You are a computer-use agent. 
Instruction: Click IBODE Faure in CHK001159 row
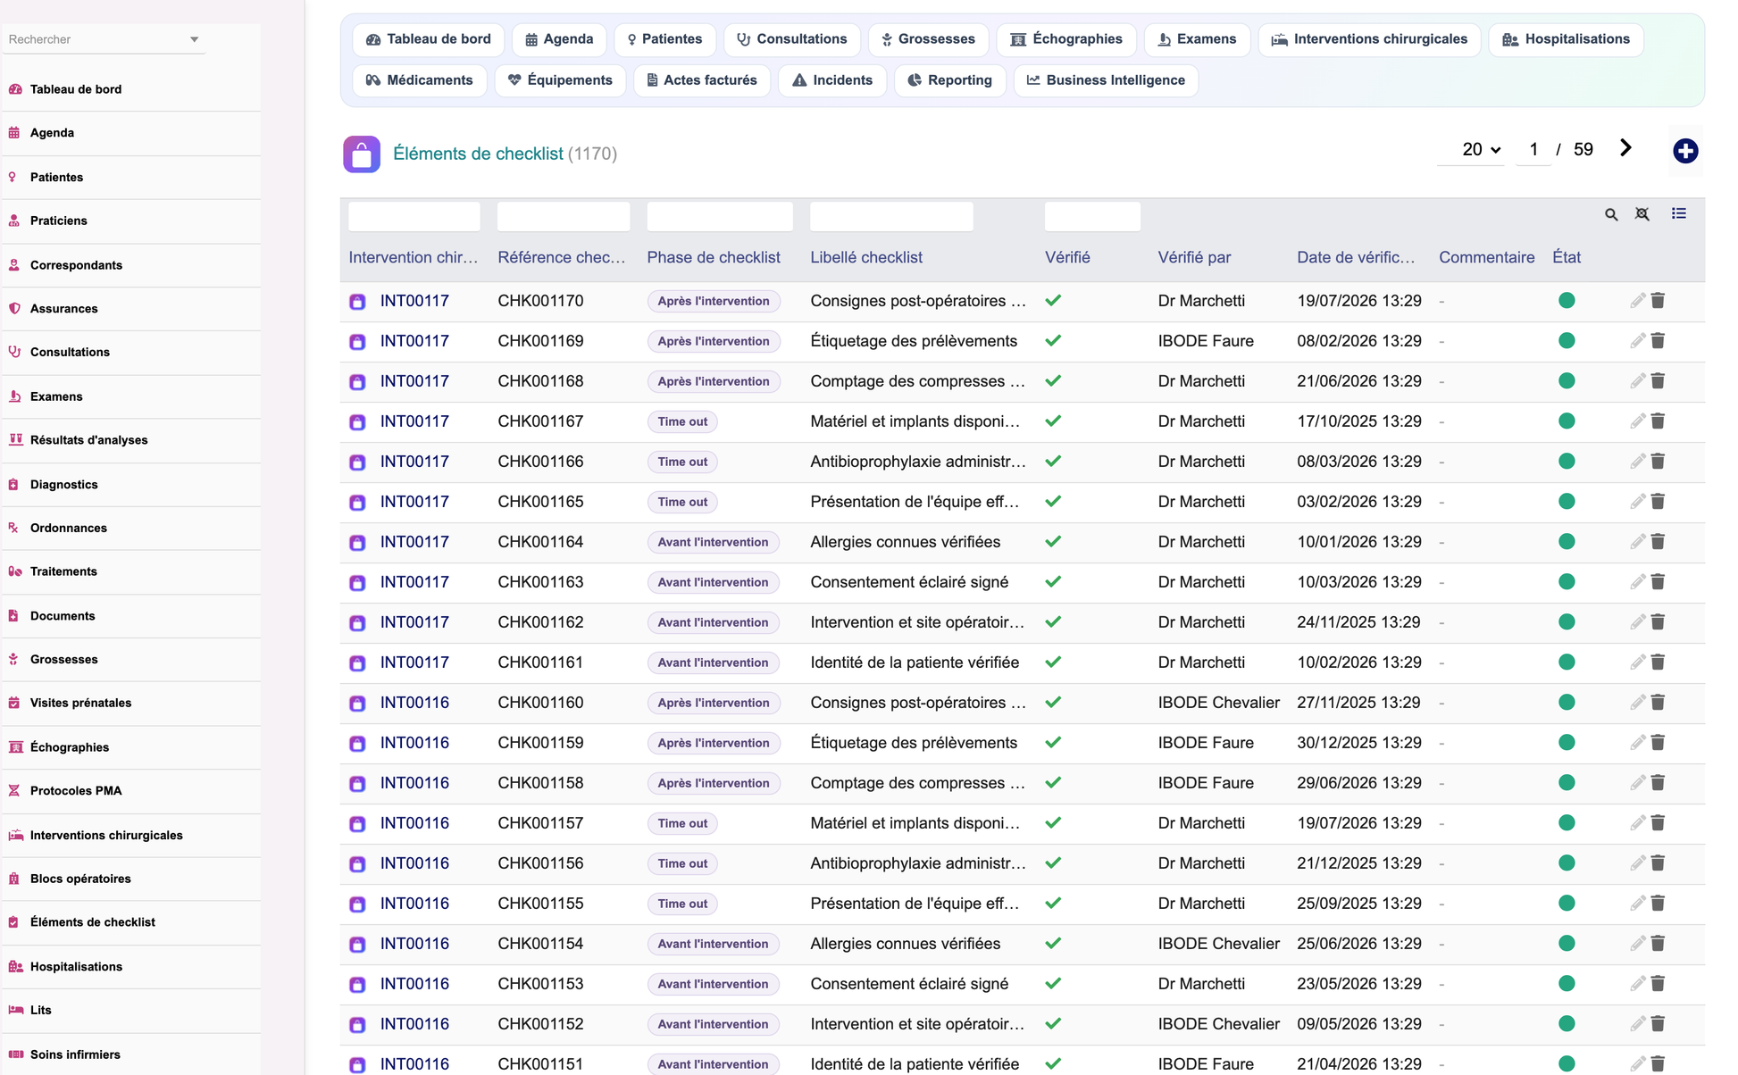(1206, 743)
